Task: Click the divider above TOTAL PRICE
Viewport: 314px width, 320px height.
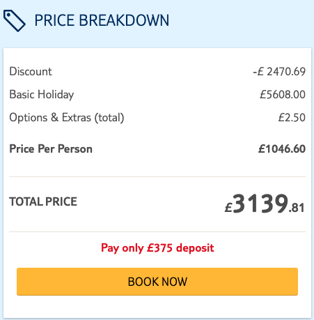Action: tap(157, 176)
